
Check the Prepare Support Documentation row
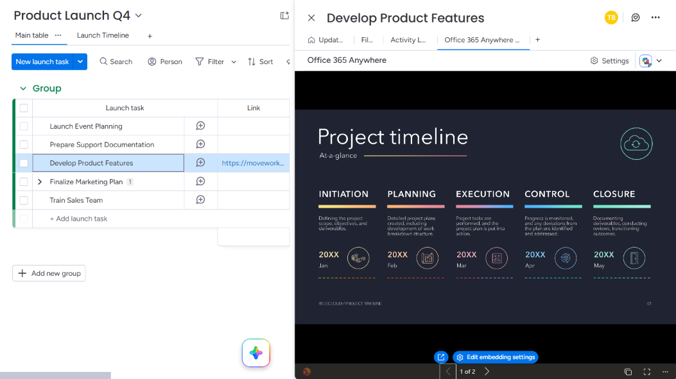point(24,145)
